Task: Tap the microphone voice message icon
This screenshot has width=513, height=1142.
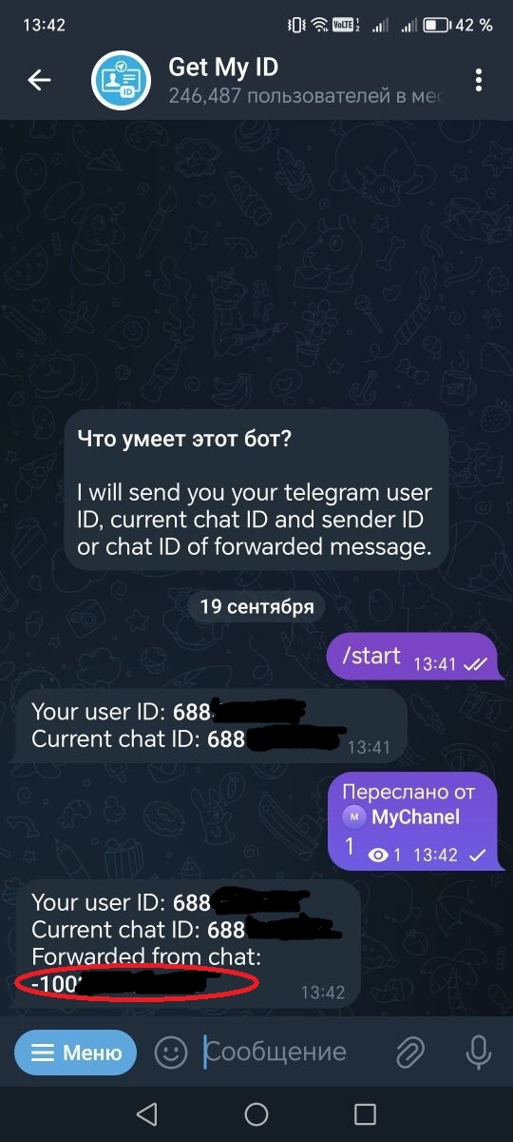Action: pyautogui.click(x=477, y=1052)
